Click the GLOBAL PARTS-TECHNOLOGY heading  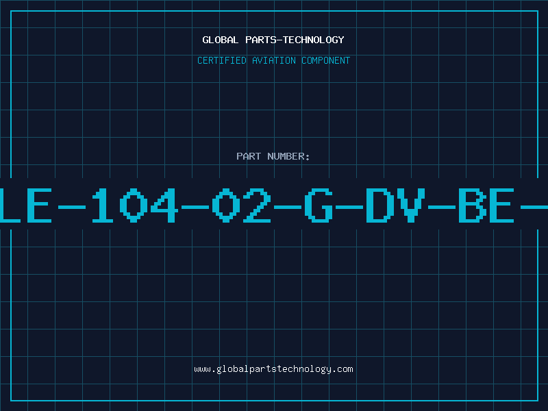click(x=273, y=40)
